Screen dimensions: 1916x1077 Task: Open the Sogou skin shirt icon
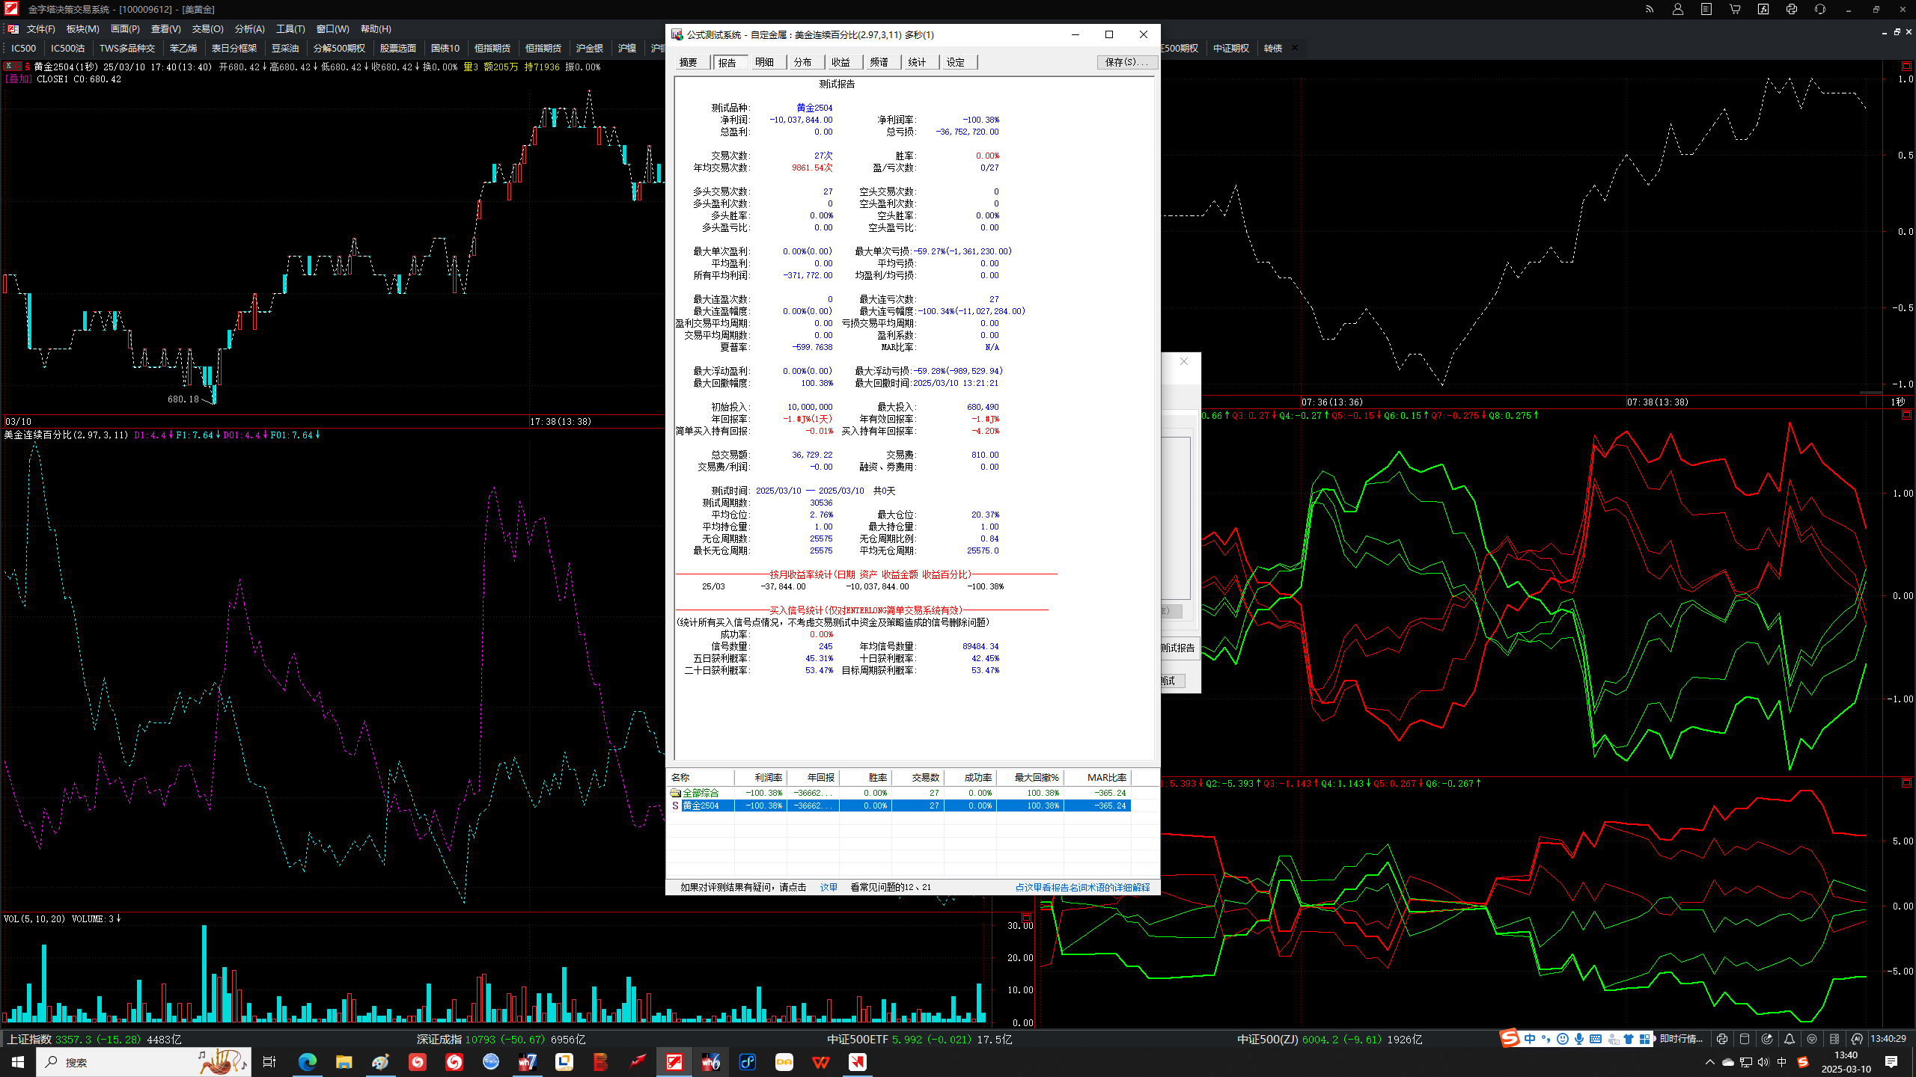tap(1629, 1039)
